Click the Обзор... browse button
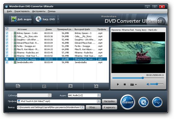The image size is (174, 119). [x=93, y=107]
